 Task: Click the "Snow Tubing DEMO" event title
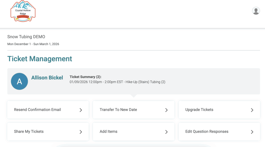coord(26,37)
